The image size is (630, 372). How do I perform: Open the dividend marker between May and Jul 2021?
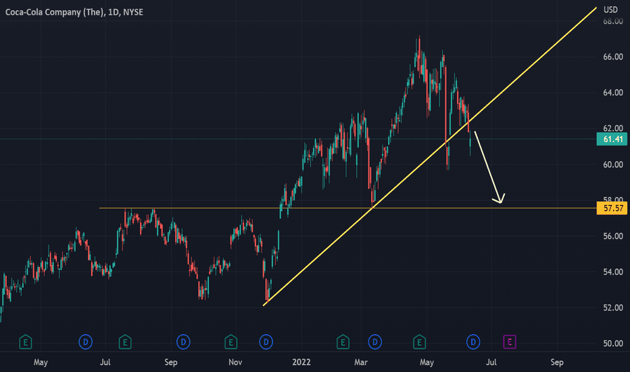tap(85, 342)
